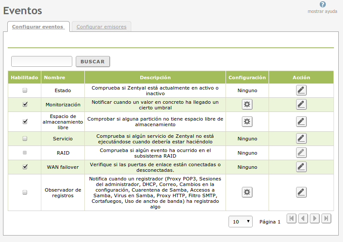
Task: Switch to Configurar emisores tab
Action: tap(102, 27)
